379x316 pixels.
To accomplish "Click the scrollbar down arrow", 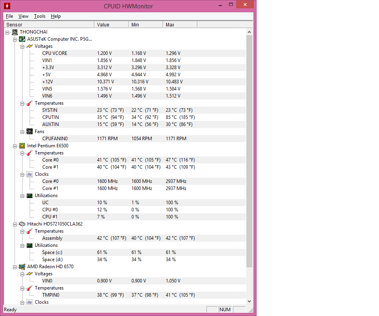I will click(249, 301).
